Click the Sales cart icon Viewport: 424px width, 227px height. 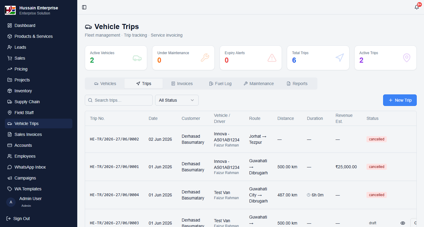10,58
